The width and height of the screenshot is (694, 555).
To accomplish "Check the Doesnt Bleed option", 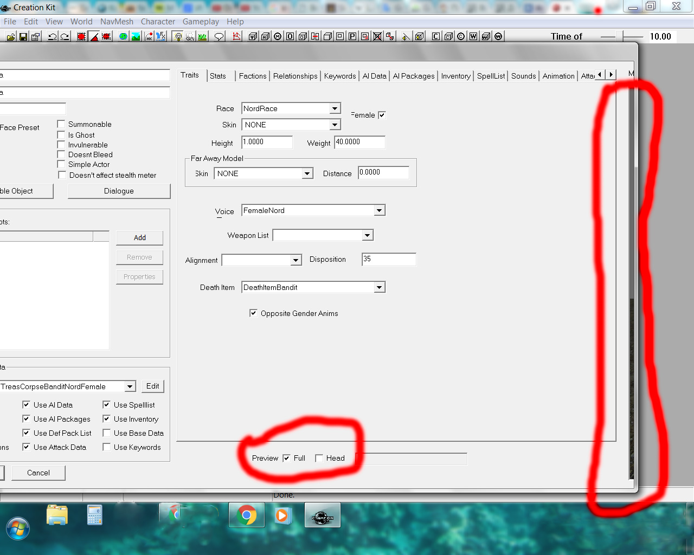I will (x=61, y=154).
